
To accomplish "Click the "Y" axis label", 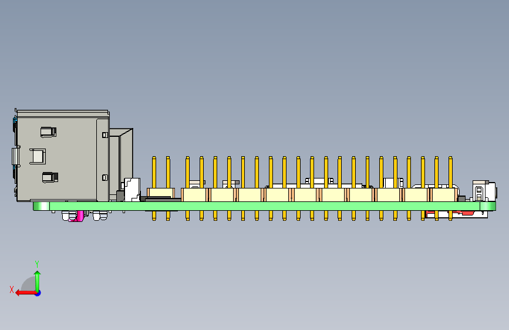I will 37,264.
